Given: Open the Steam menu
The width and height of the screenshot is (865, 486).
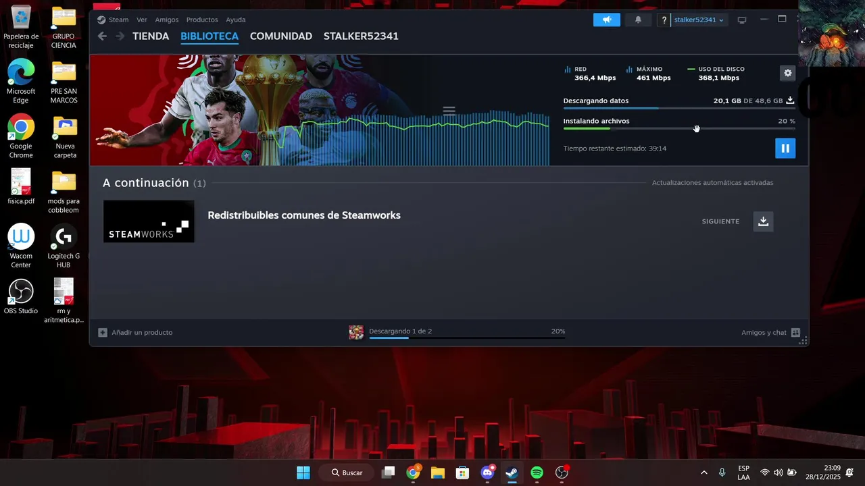Looking at the screenshot, I should [x=113, y=20].
